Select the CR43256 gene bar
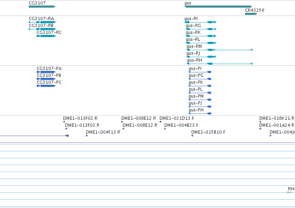 tap(251, 14)
